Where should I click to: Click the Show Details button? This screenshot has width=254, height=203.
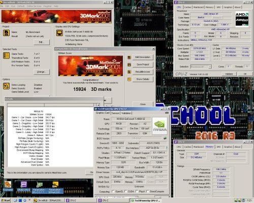click(x=143, y=79)
